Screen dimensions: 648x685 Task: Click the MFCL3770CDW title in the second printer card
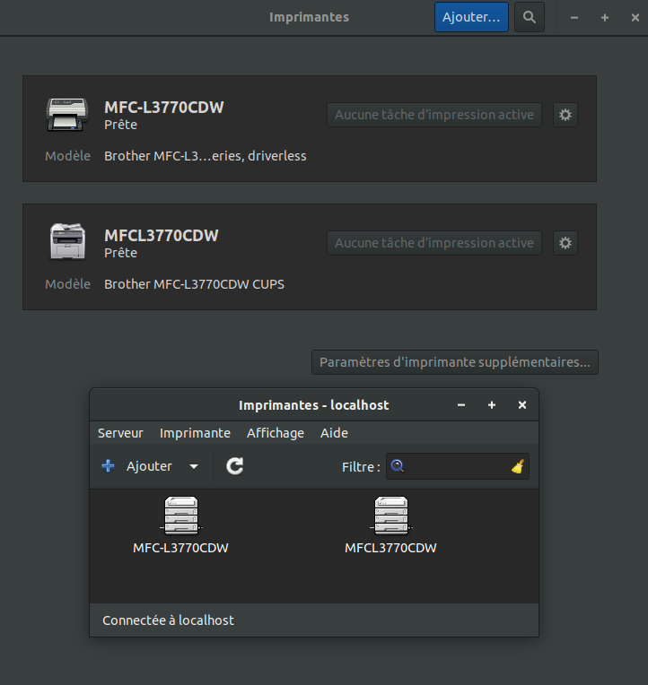[162, 236]
